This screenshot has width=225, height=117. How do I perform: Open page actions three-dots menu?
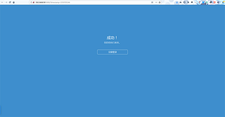click(x=156, y=2)
